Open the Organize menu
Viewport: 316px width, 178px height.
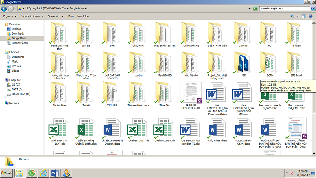tap(9, 16)
